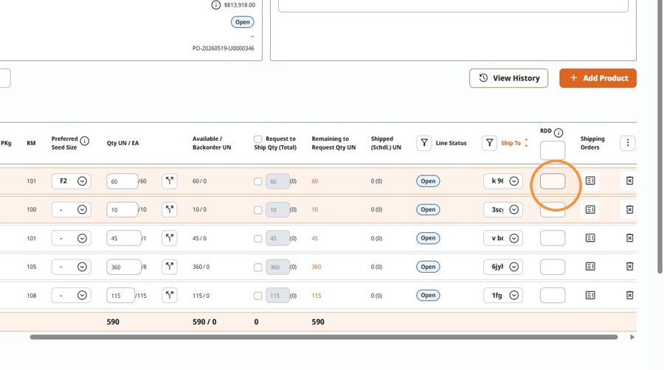Open shipping orders icon for the 1fg row

590,295
